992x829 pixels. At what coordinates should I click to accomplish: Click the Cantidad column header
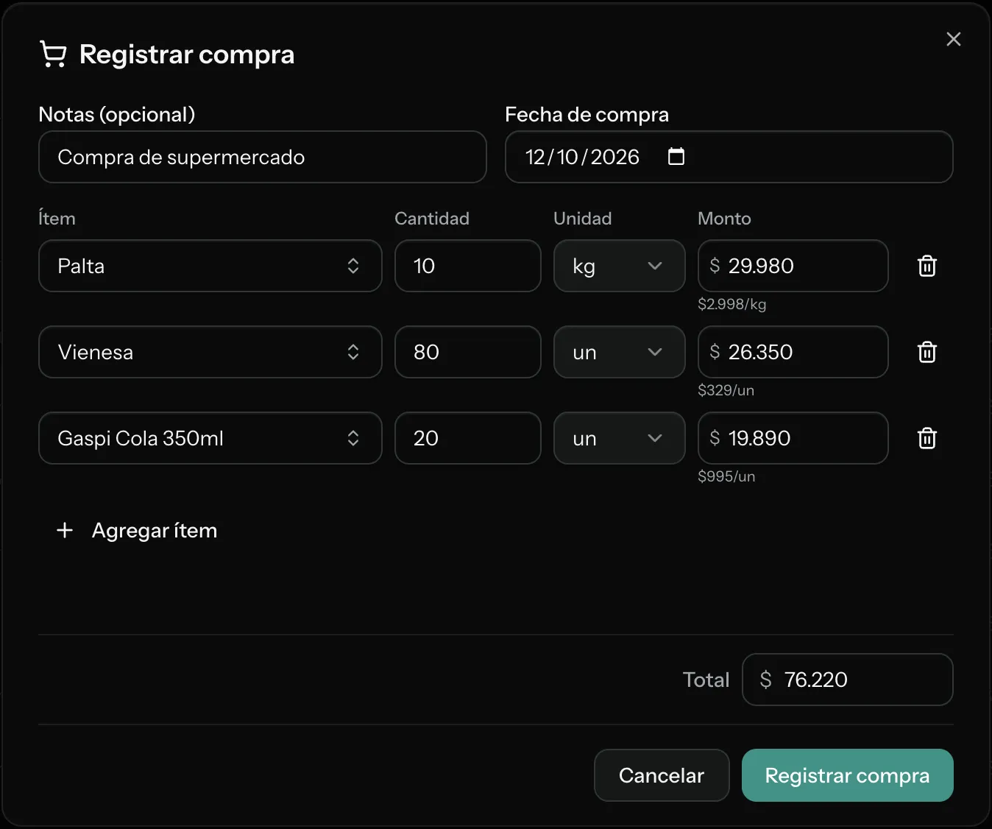click(432, 219)
